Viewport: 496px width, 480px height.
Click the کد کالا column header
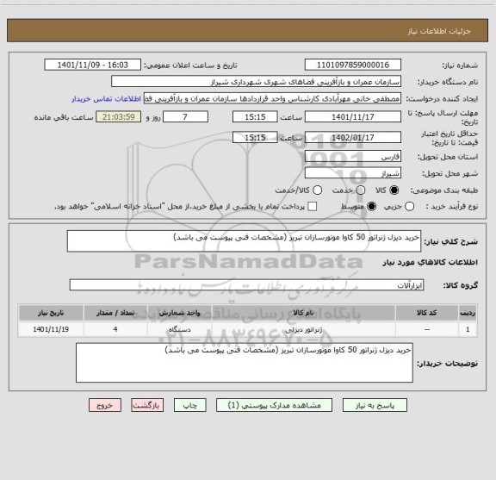[427, 313]
